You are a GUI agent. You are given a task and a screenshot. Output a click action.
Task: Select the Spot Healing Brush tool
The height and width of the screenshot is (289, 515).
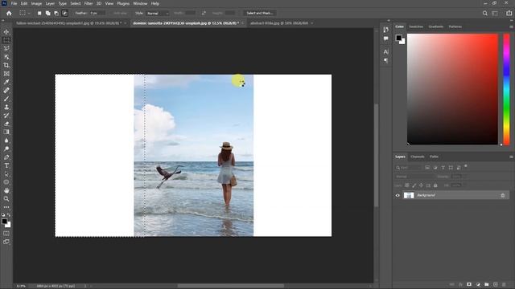[x=6, y=90]
